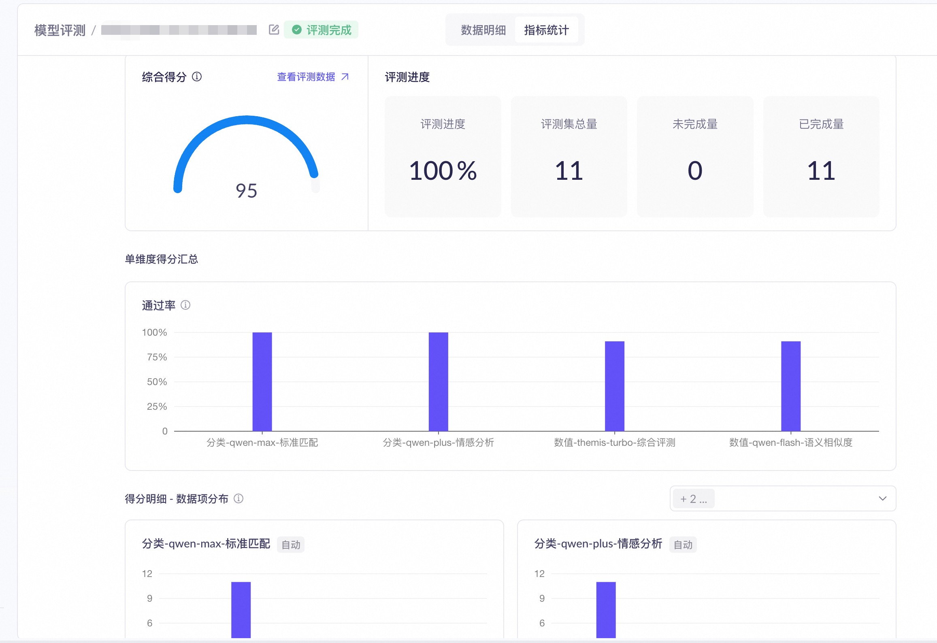Click the green check icon in 评测完成 badge
This screenshot has width=937, height=643.
[x=297, y=30]
